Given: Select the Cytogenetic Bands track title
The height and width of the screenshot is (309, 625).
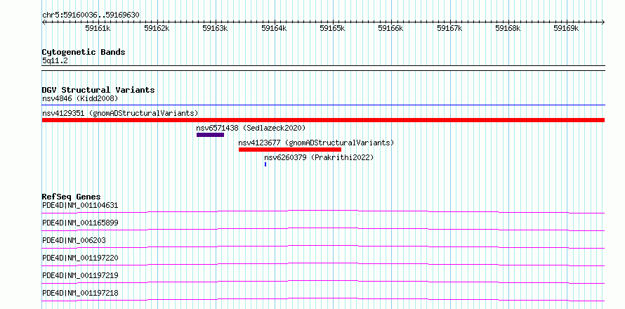Looking at the screenshot, I should [84, 52].
